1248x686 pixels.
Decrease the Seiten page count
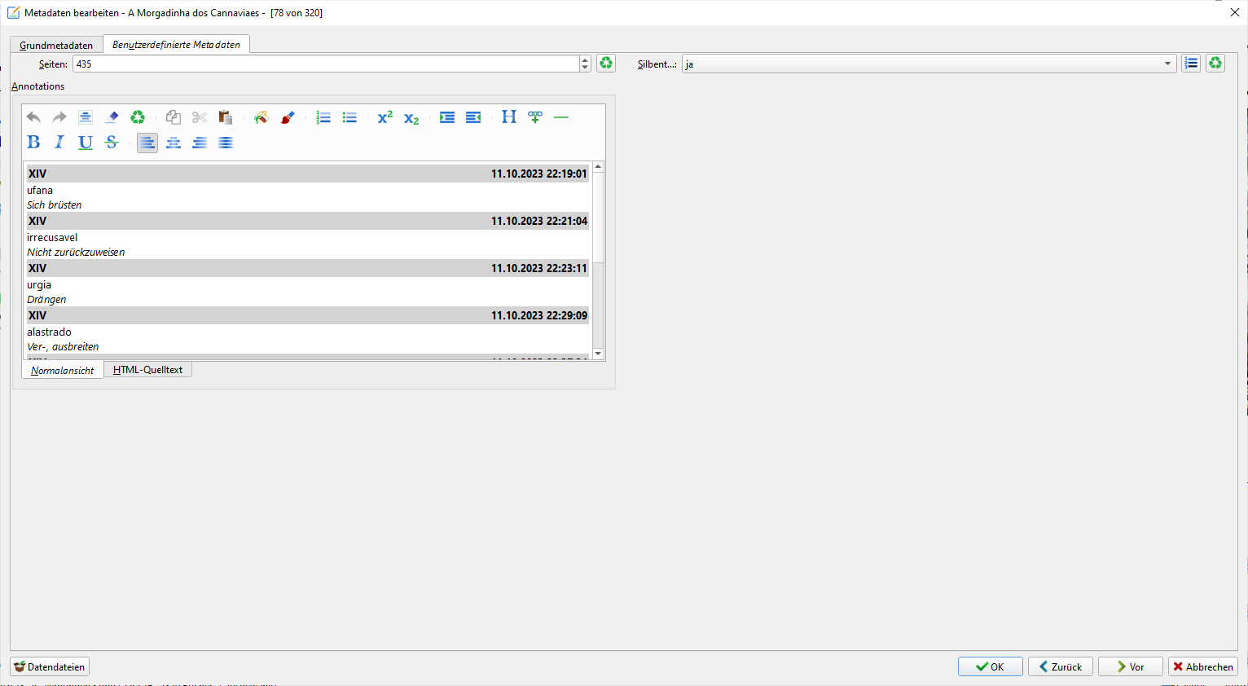[585, 68]
